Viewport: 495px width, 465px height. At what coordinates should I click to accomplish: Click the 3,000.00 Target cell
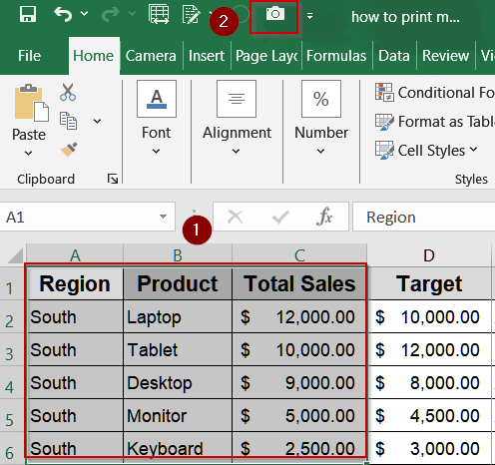[429, 448]
